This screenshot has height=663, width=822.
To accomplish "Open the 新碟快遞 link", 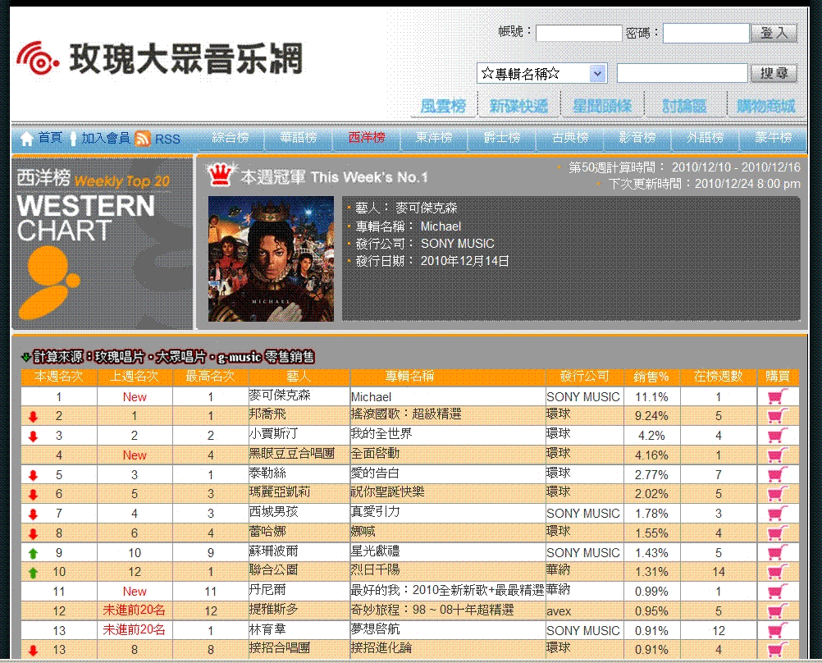I will click(x=518, y=107).
